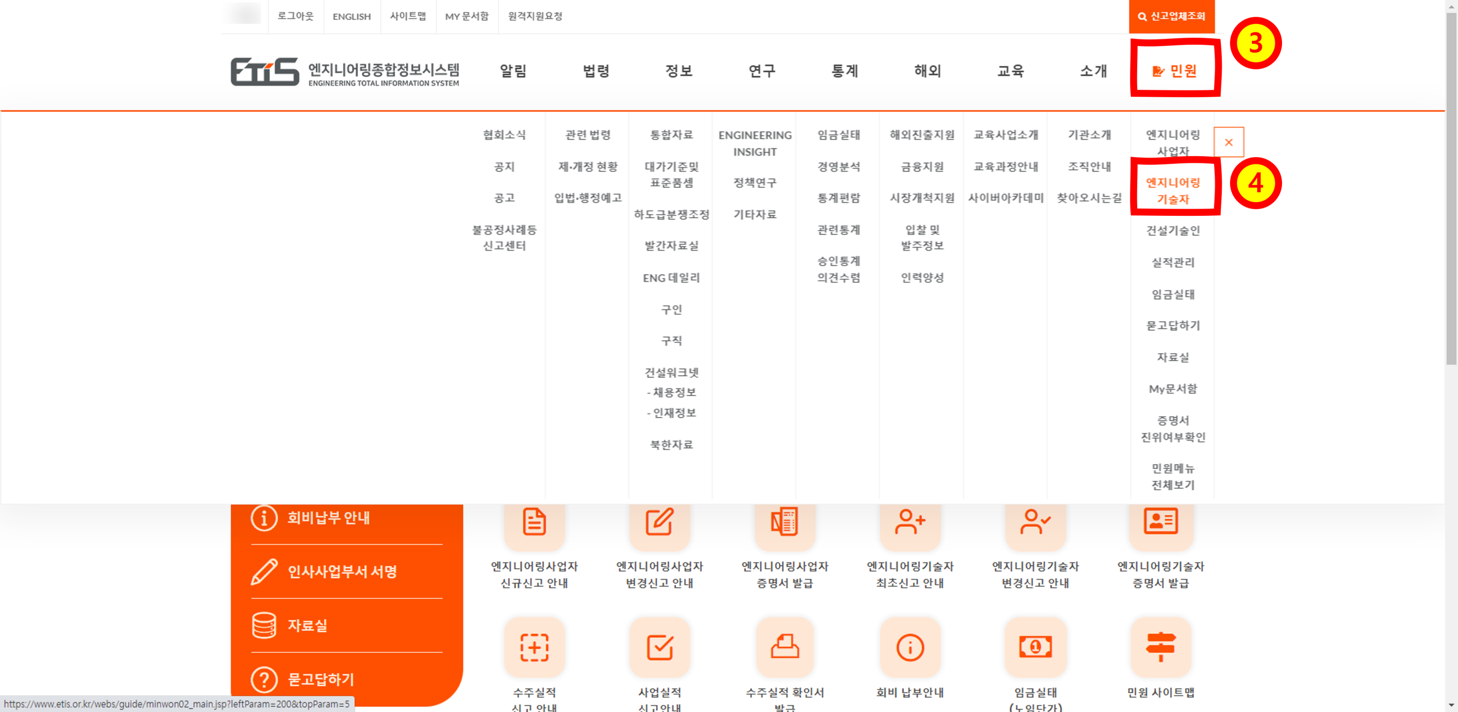
Task: Open the 통계 main menu
Action: tap(845, 71)
